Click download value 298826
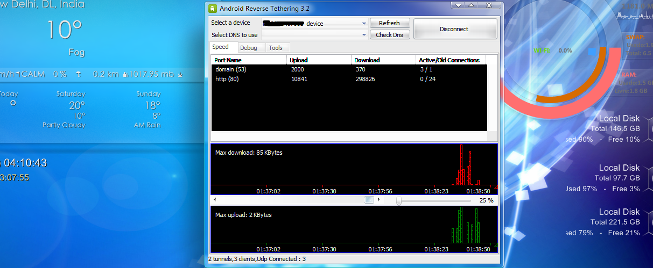Screen dimensions: 653x268 [x=366, y=79]
